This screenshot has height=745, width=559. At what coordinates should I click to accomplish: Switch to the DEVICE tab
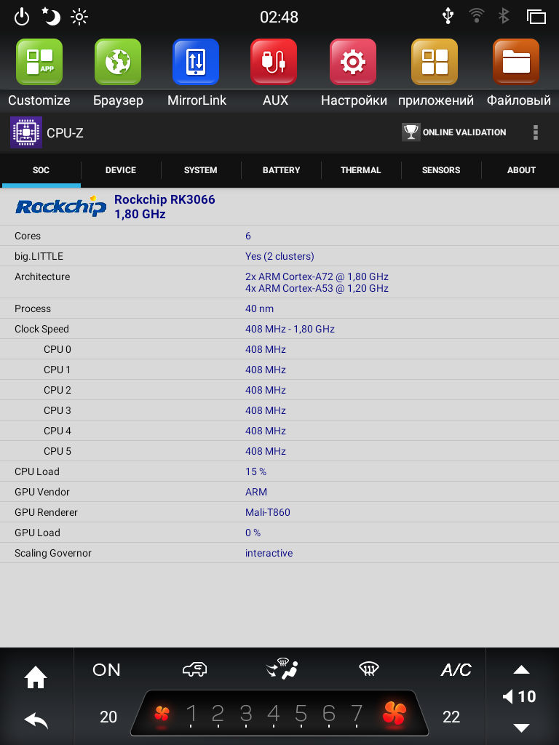(x=121, y=170)
